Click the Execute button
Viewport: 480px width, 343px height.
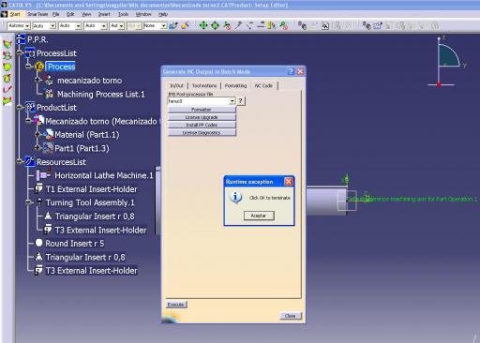tap(175, 305)
